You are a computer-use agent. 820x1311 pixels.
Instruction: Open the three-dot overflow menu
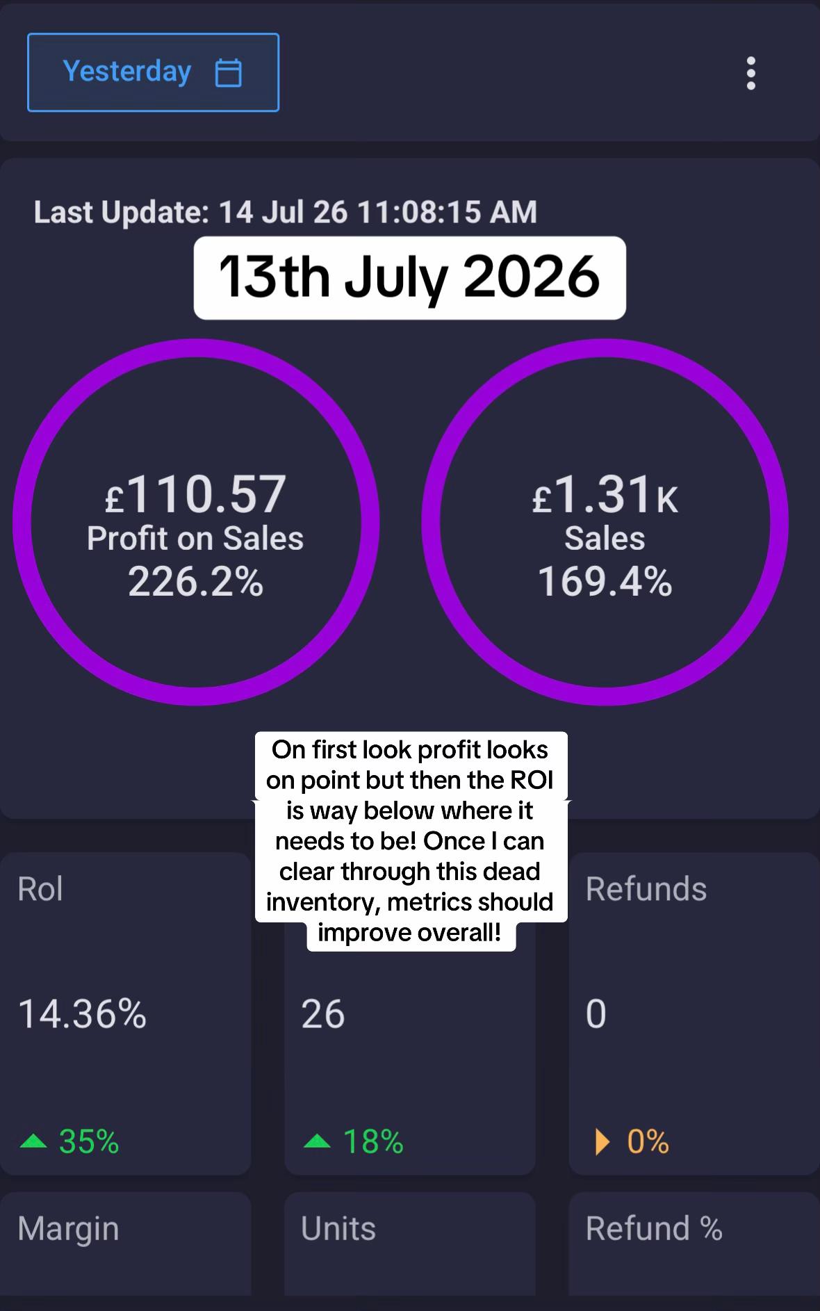(x=751, y=73)
